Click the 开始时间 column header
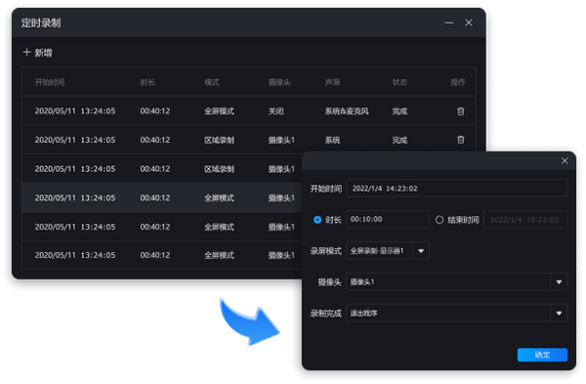 tap(50, 82)
